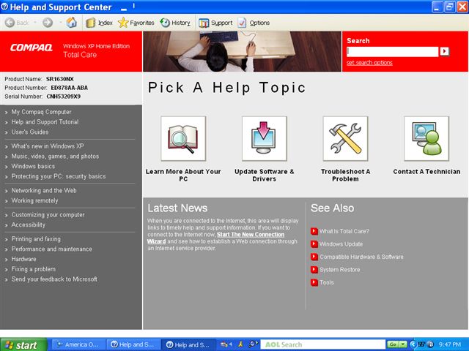Open History in the toolbar

point(175,23)
